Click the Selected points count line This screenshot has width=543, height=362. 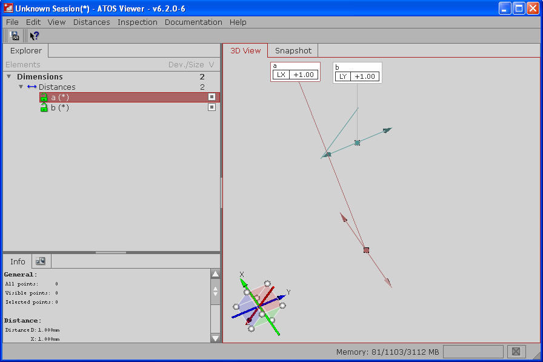tap(32, 302)
